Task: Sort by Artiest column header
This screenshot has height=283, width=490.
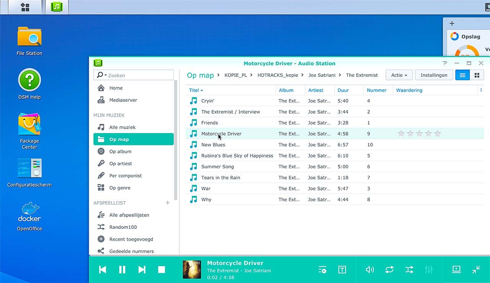Action: [320, 90]
